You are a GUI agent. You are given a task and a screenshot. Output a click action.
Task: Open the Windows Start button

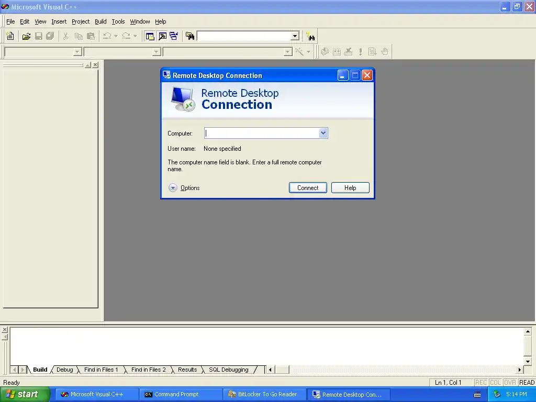tap(25, 395)
